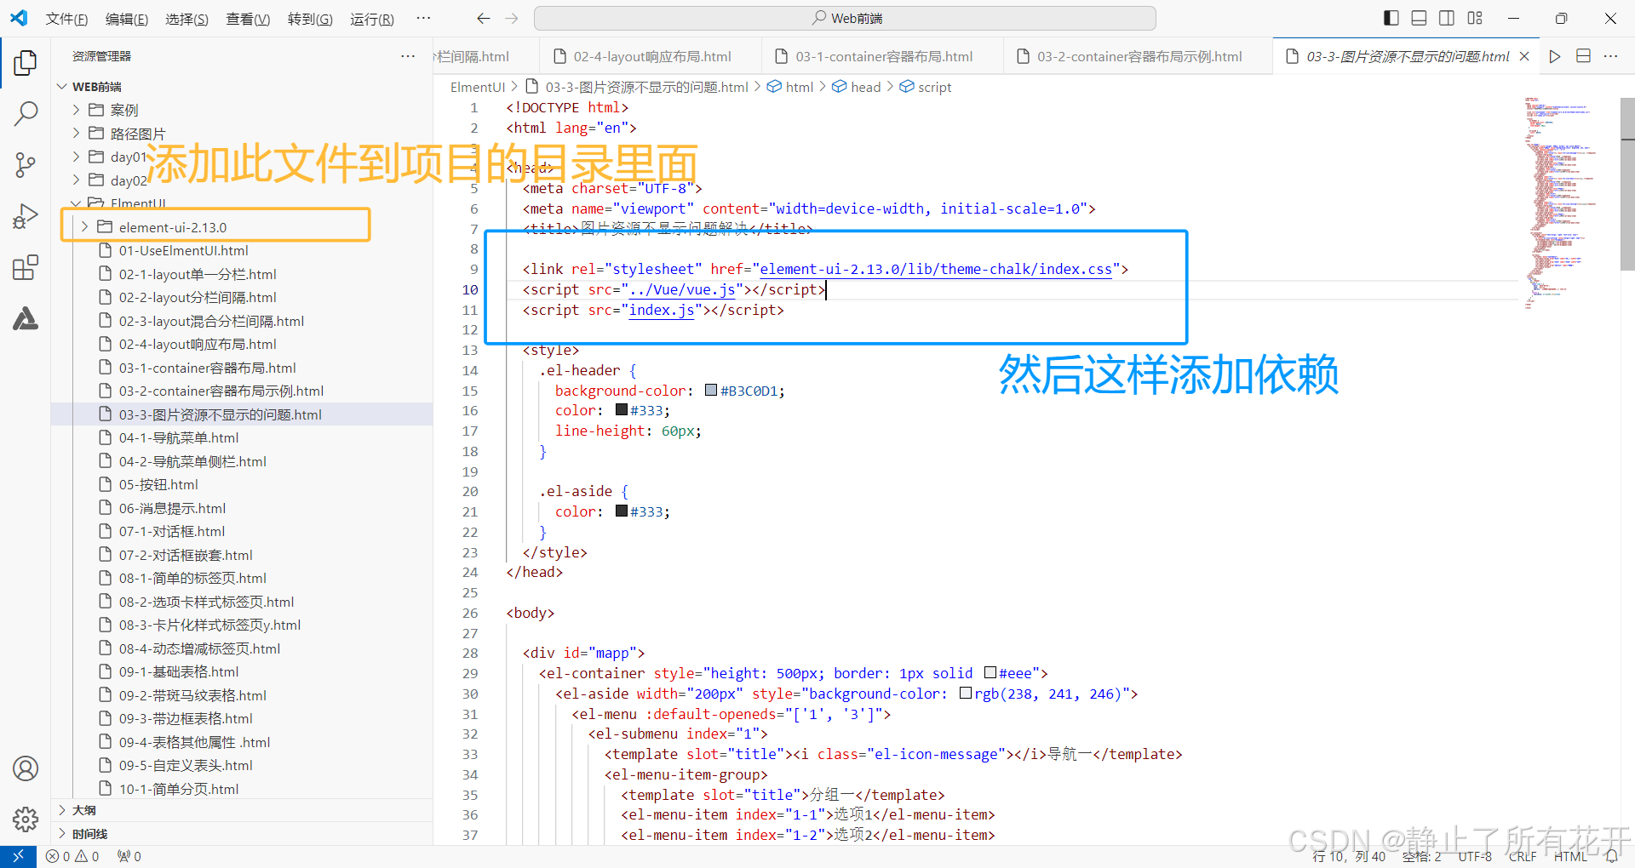
Task: Open the Explorer view in activity bar
Action: tap(26, 62)
